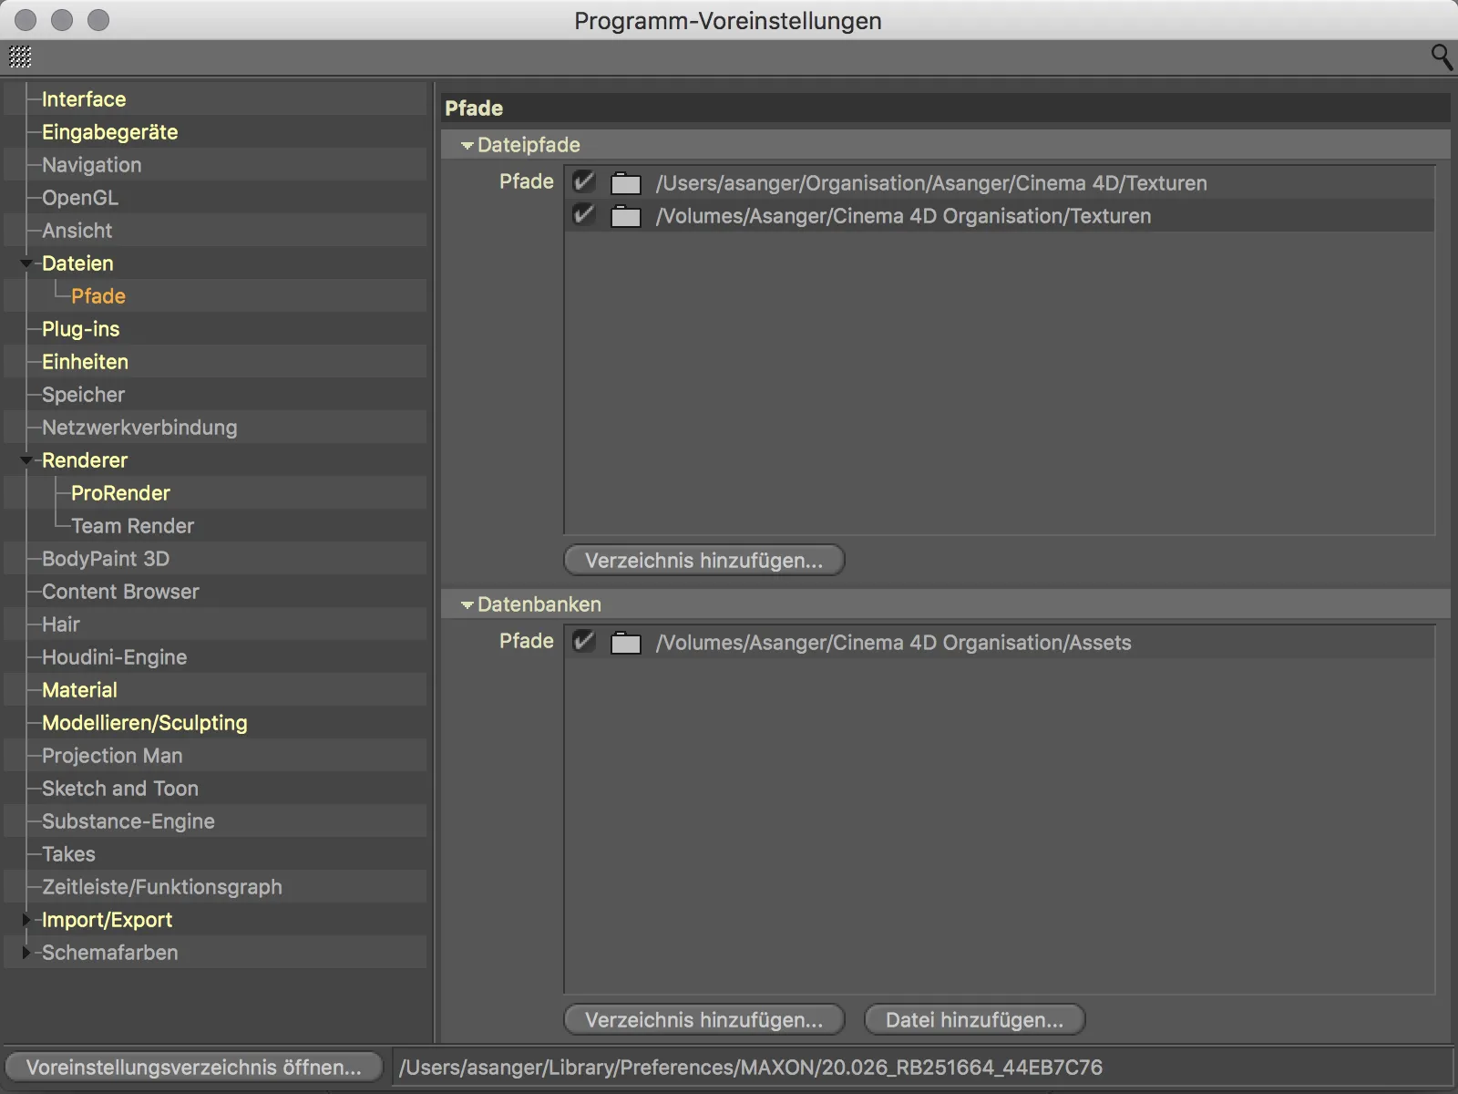Select Ansicht category
Viewport: 1458px width, 1094px height.
(77, 231)
